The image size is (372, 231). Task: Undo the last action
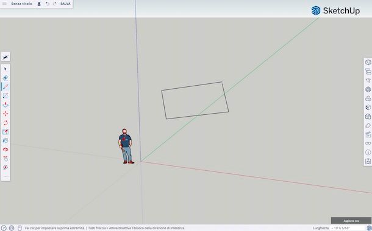point(48,4)
